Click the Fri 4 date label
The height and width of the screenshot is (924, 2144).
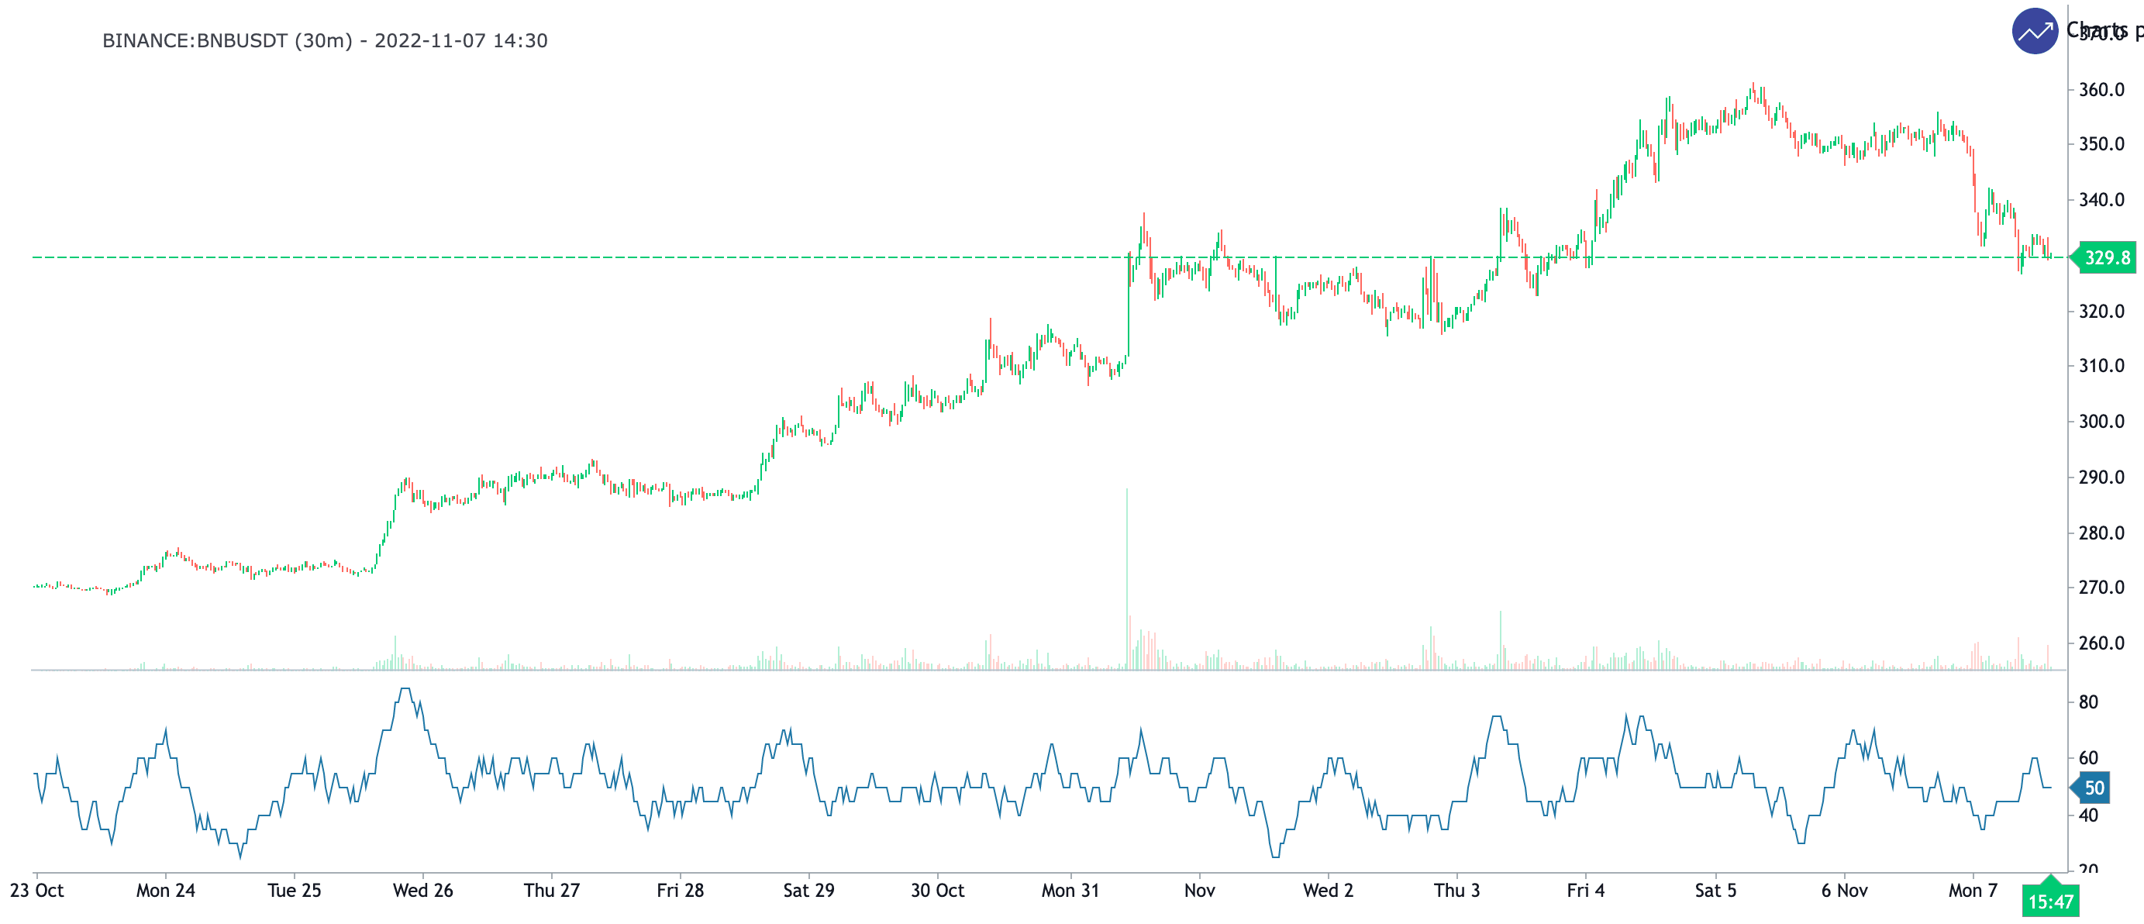[1586, 891]
